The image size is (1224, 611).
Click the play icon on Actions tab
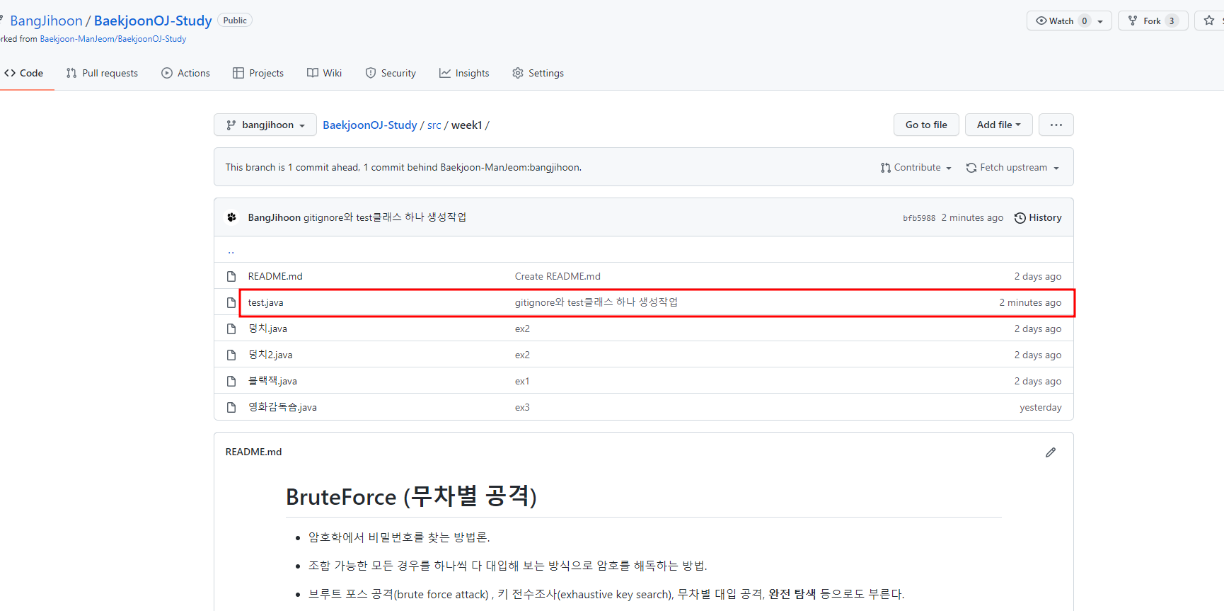tap(167, 73)
